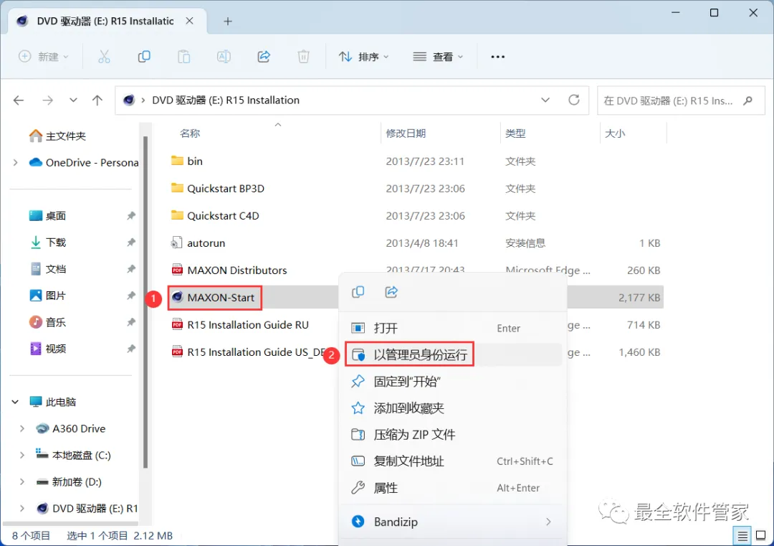Image resolution: width=774 pixels, height=546 pixels.
Task: Click the address bar path text
Action: tap(226, 100)
